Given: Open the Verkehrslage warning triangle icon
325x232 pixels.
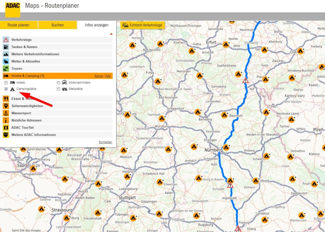Looking at the screenshot, I should (x=6, y=40).
